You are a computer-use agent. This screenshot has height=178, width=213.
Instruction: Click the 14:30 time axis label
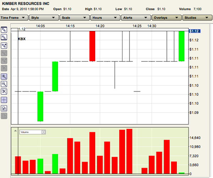point(152,26)
